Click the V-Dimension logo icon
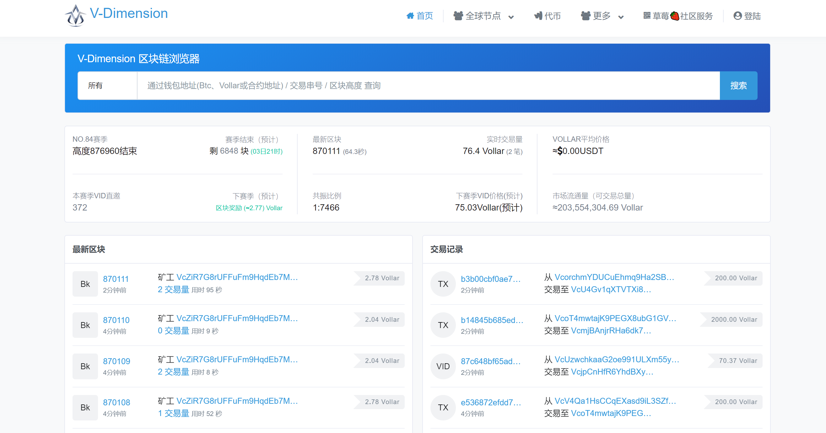 [75, 15]
